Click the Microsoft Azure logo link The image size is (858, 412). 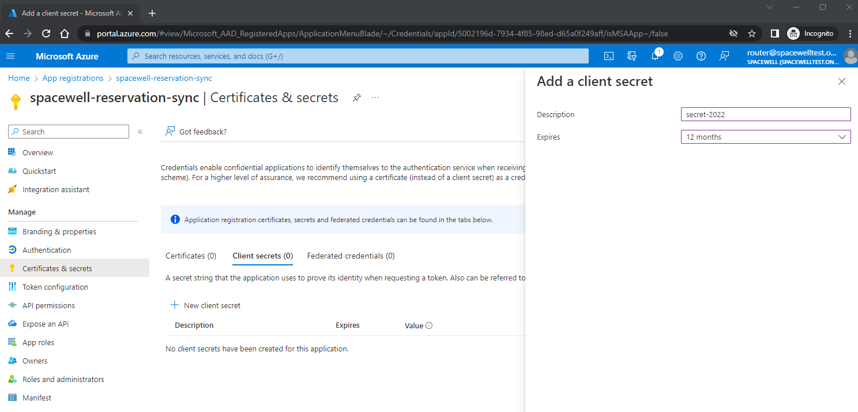coord(67,56)
